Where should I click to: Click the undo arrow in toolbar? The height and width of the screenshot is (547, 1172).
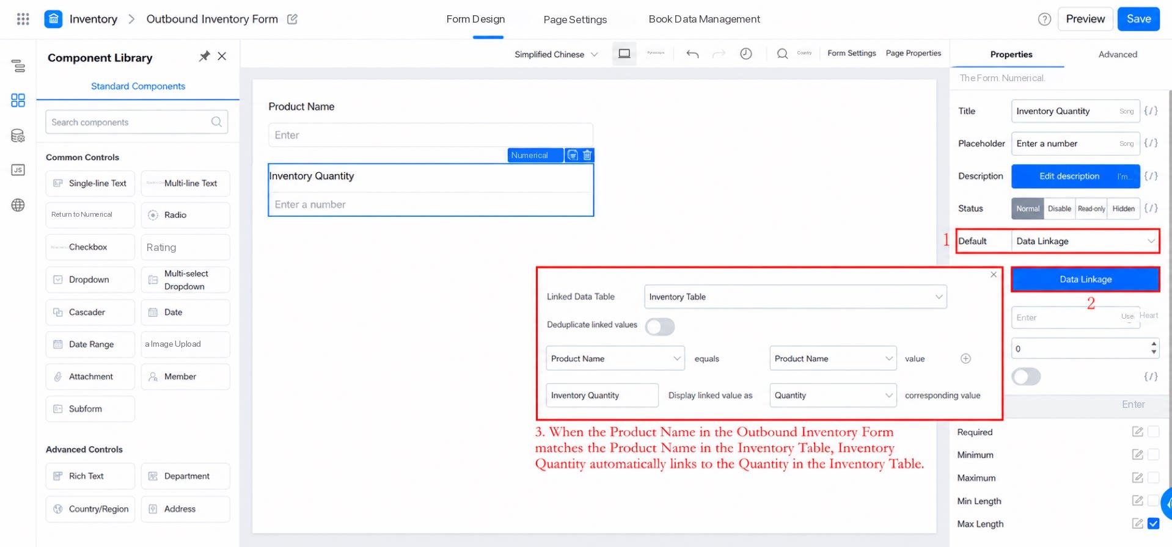point(692,54)
